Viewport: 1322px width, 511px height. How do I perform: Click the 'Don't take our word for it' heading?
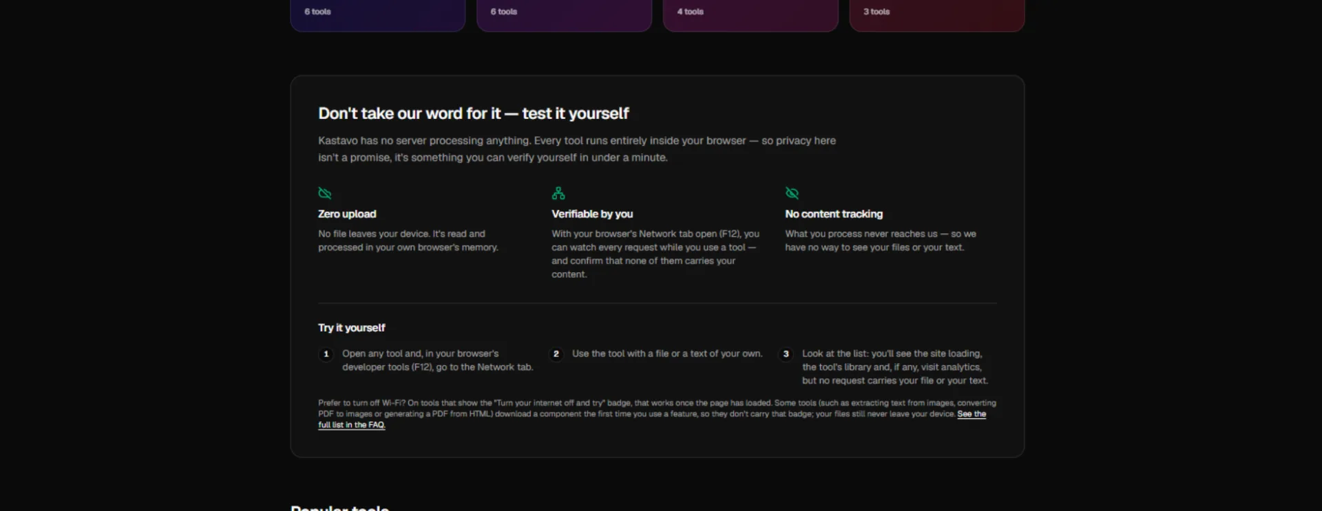pyautogui.click(x=473, y=113)
